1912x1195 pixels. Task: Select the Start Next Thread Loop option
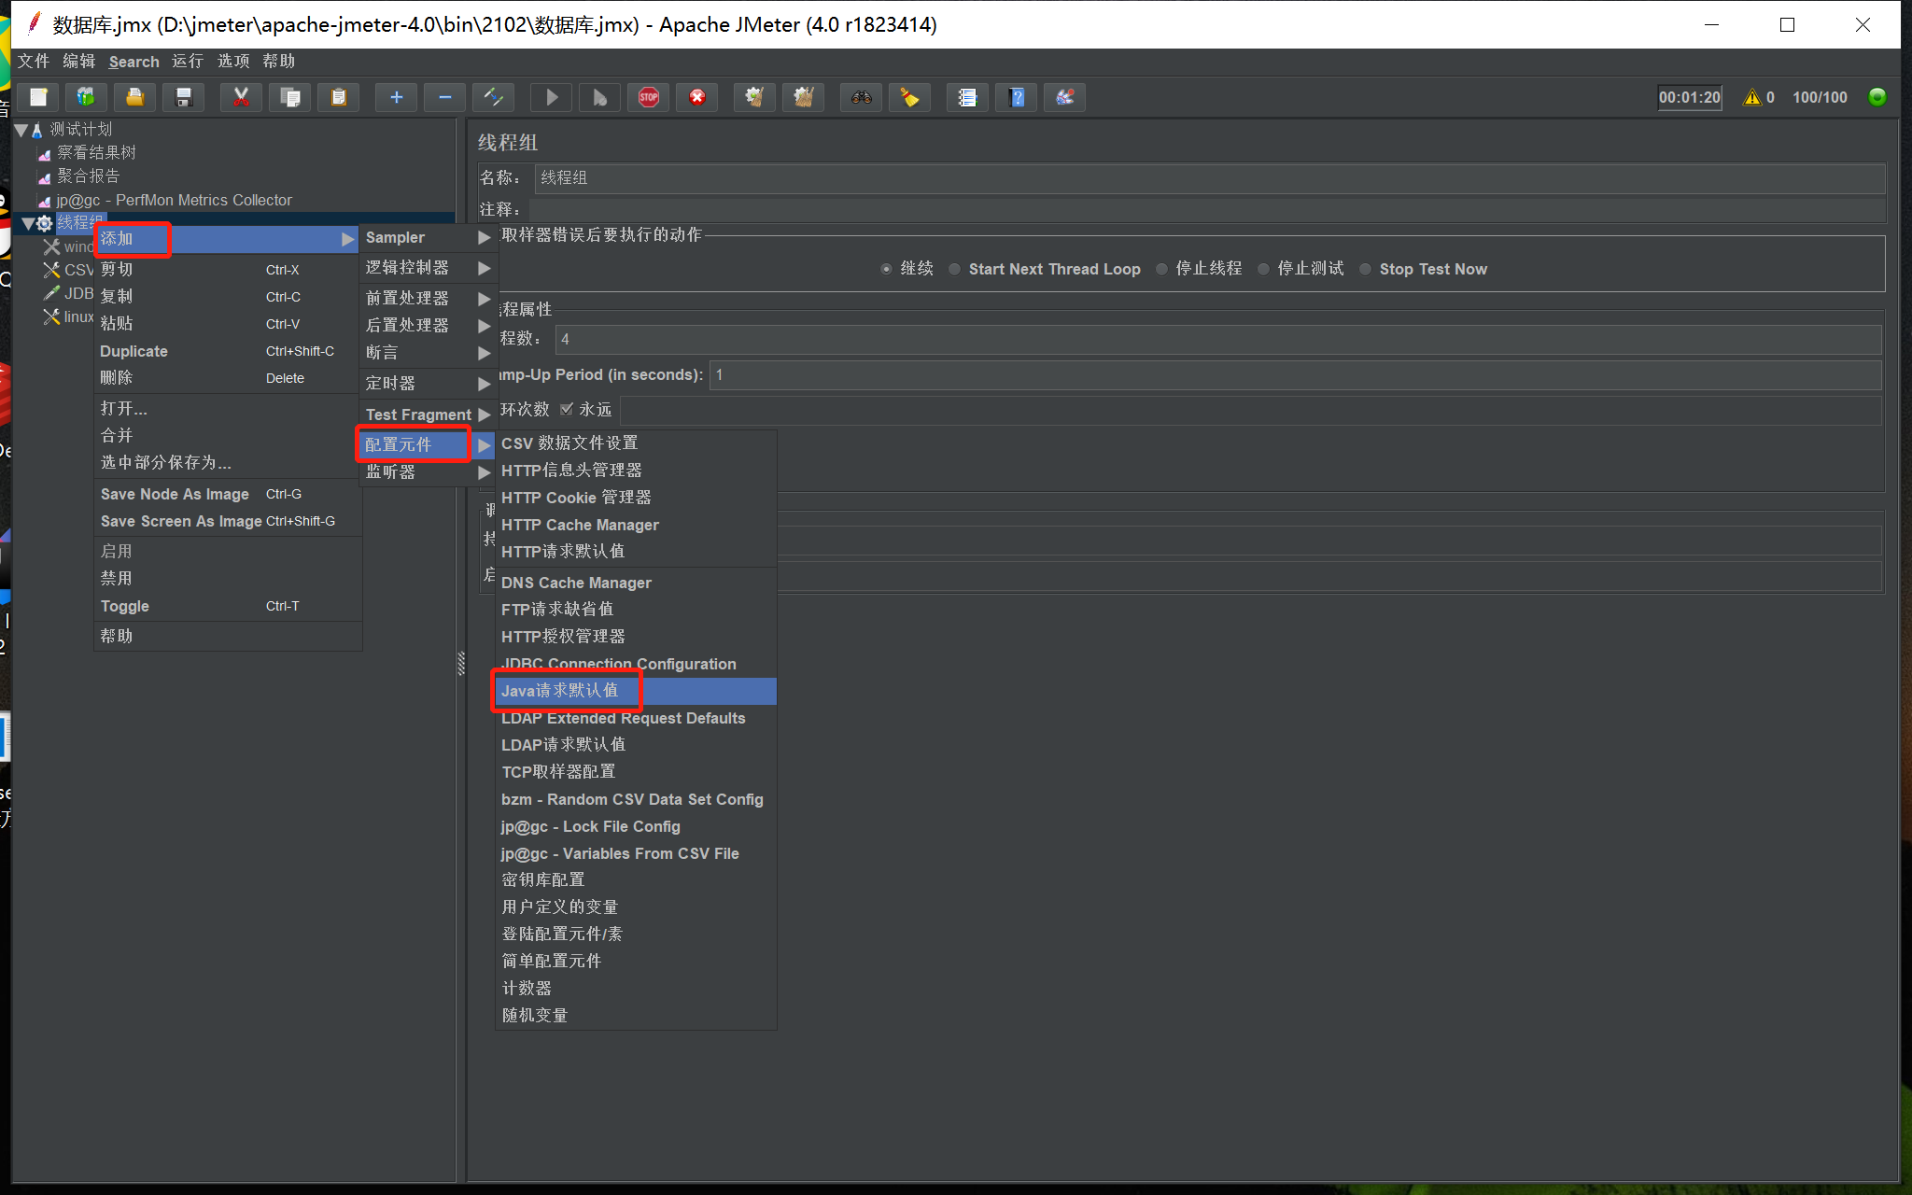click(955, 269)
